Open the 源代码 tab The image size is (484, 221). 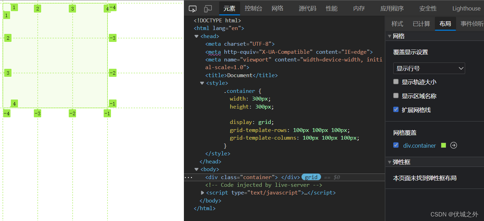point(307,9)
